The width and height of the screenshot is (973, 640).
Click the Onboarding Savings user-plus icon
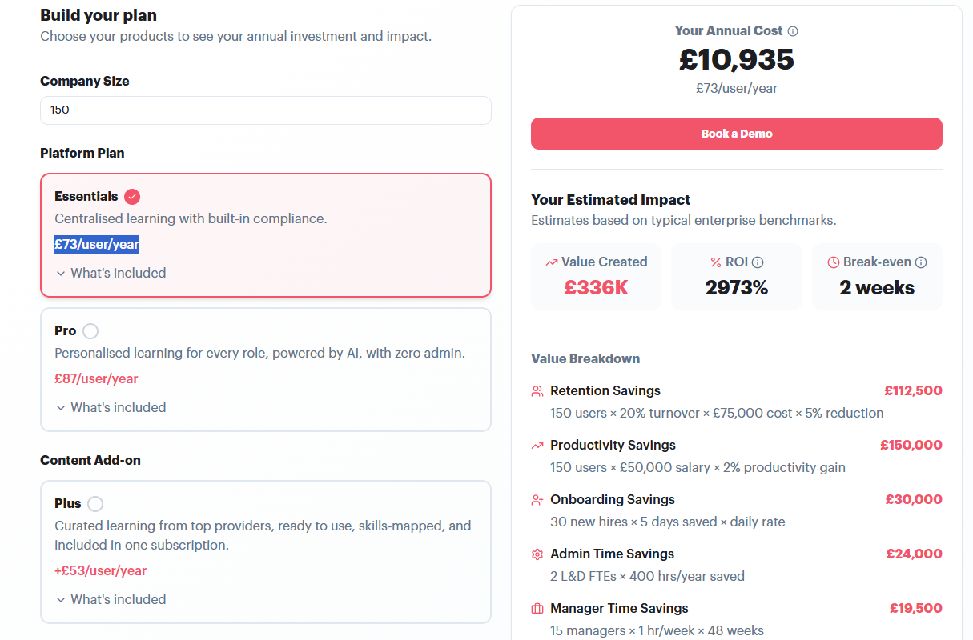[x=537, y=500]
